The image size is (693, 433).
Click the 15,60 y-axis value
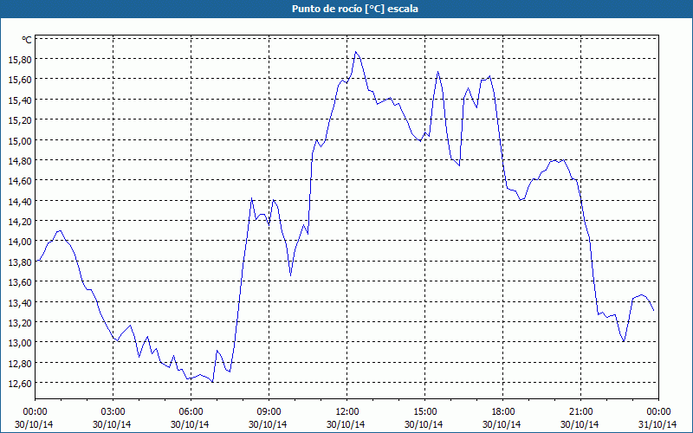coord(20,80)
